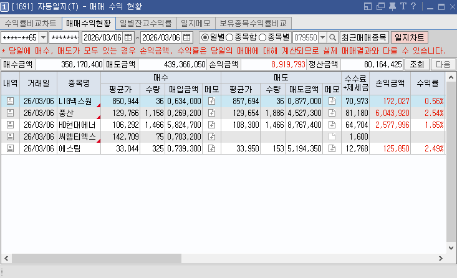Click the horizontal scrollbar left arrow

[x=6, y=258]
